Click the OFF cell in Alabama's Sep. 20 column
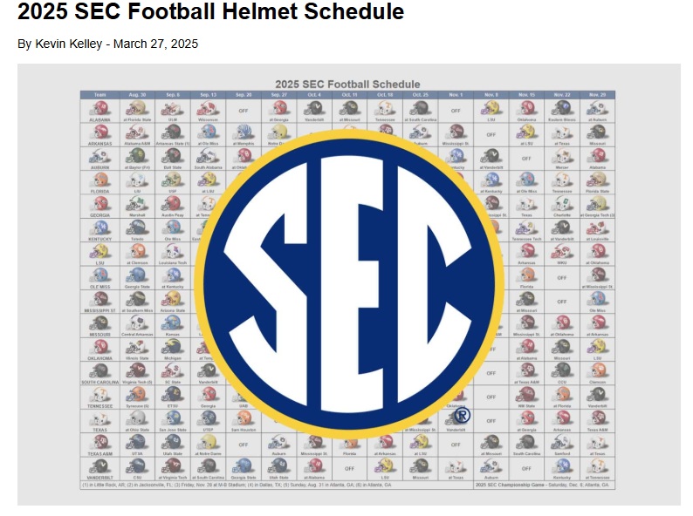 (244, 111)
